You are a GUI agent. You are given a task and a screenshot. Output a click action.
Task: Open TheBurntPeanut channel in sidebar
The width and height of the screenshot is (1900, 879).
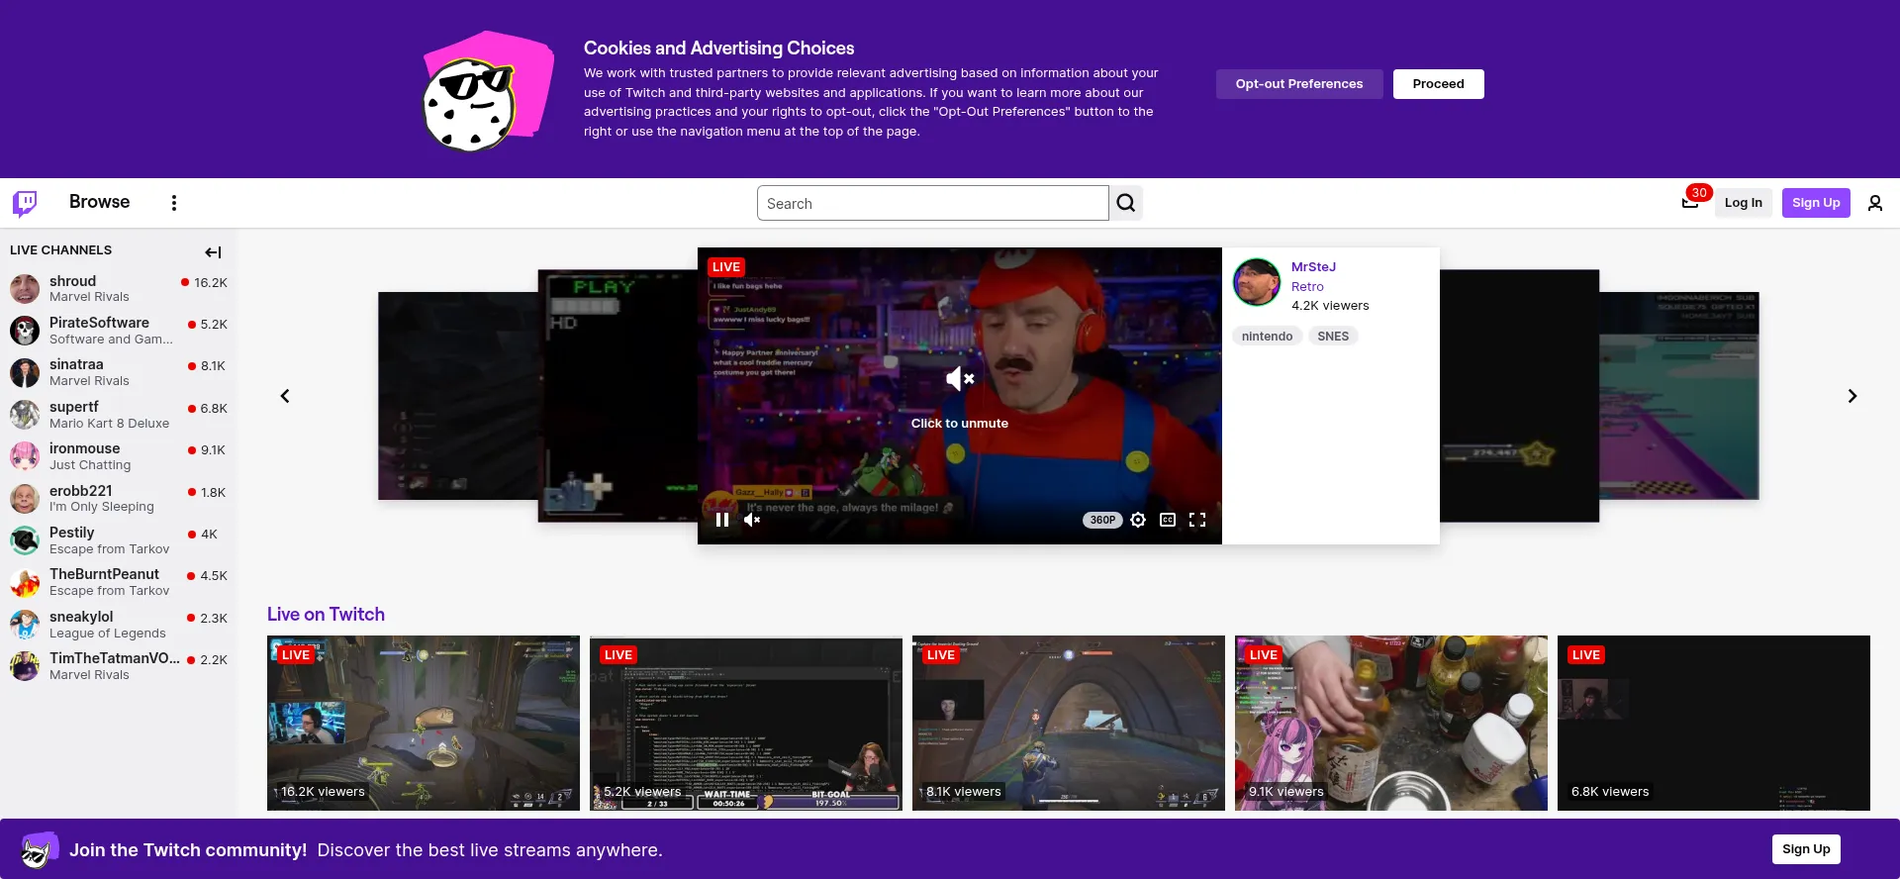119,582
